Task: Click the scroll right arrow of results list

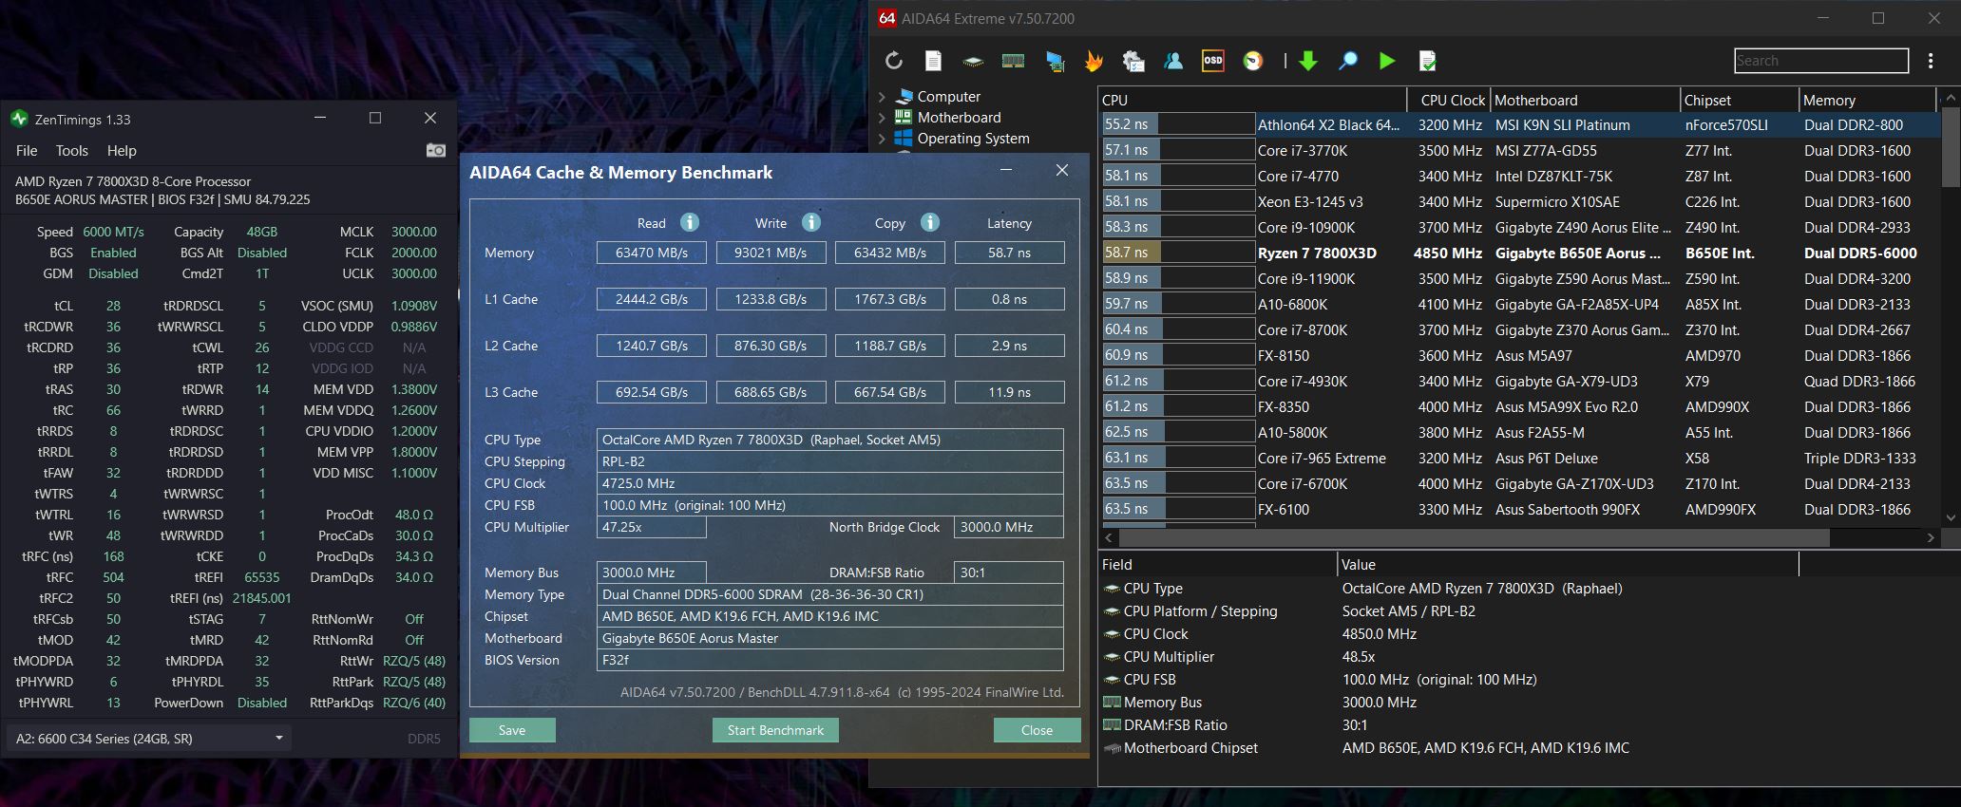Action: (x=1931, y=537)
